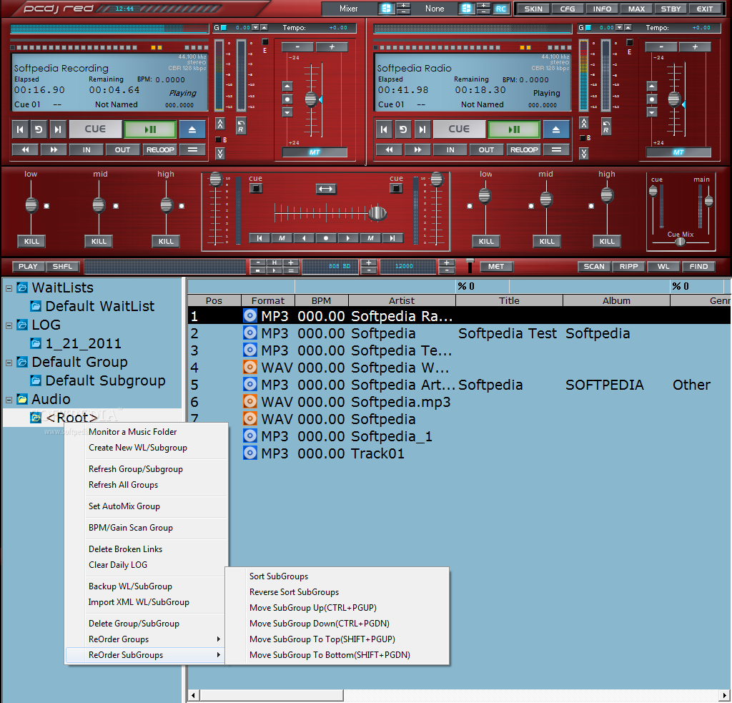Select Create New WL/Subgroup
The width and height of the screenshot is (732, 703).
click(x=138, y=448)
